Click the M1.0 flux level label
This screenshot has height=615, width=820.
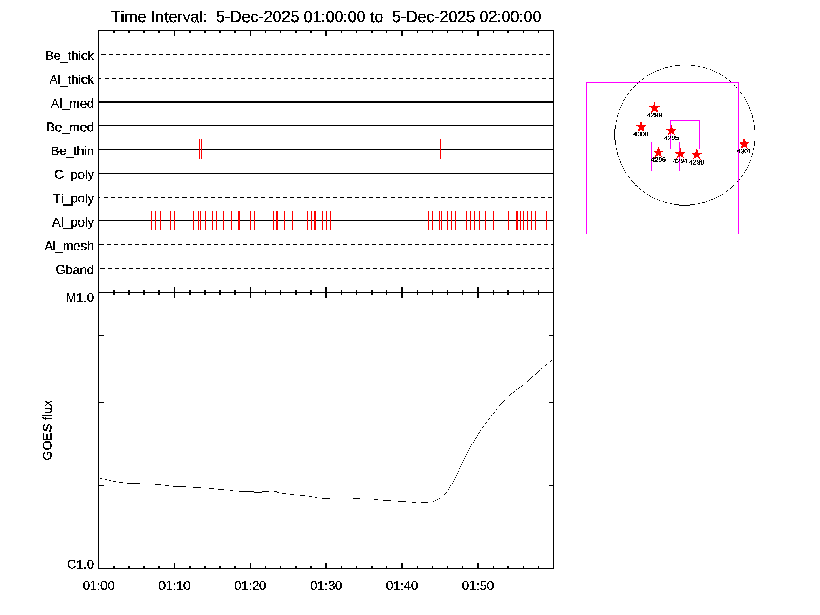point(80,298)
